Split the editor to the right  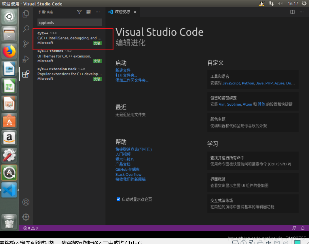pos(293,12)
